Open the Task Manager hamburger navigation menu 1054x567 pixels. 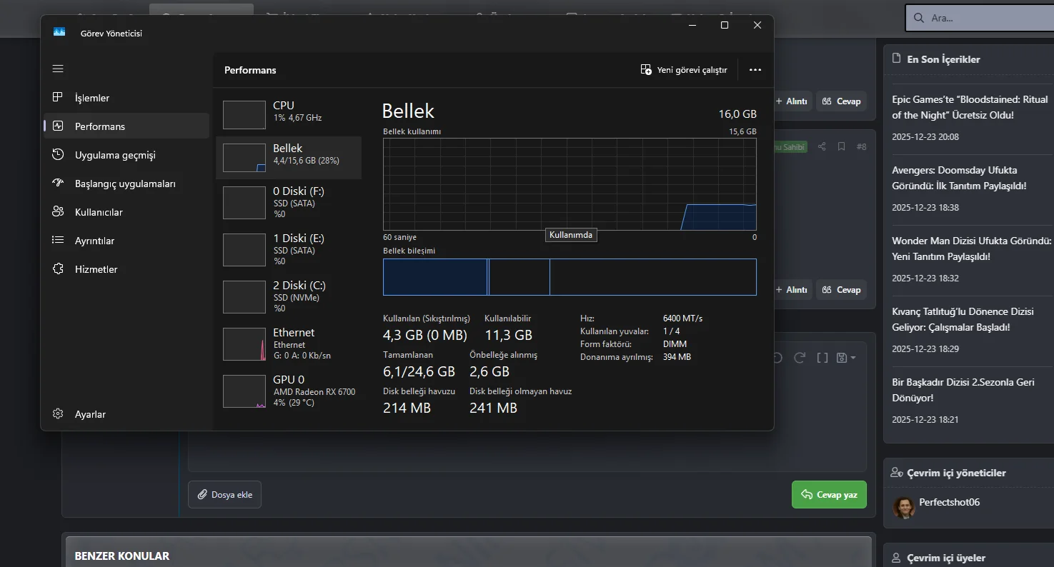click(x=58, y=69)
